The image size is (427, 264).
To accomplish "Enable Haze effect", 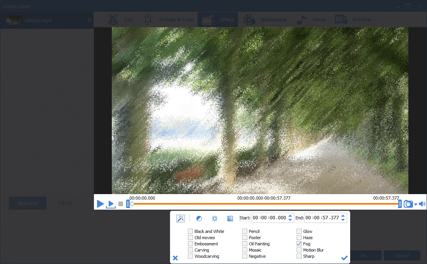I will [x=299, y=238].
